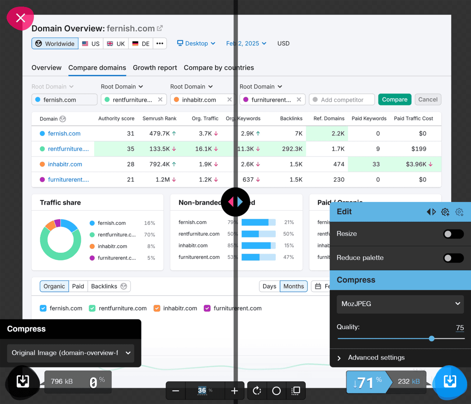Viewport: 471px width, 404px height.
Task: Click the gear icon with up arrow
Action: pyautogui.click(x=445, y=212)
